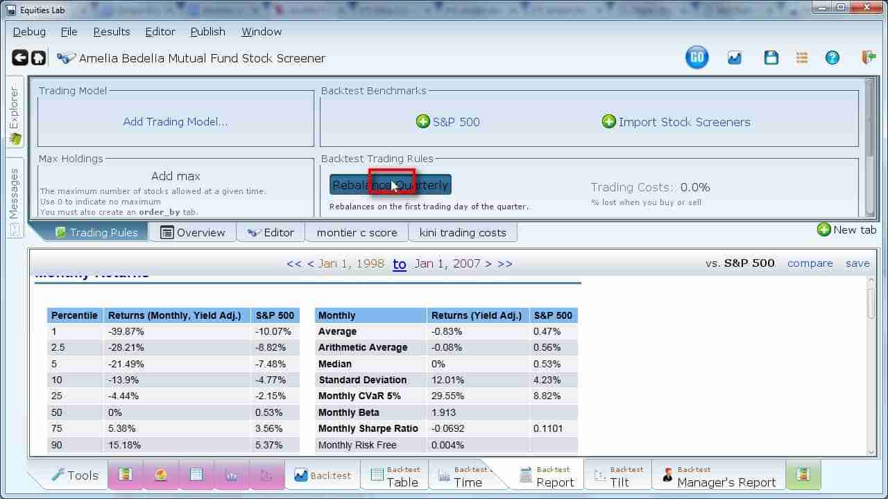Open the pie chart pink bottom tab

coord(161,475)
